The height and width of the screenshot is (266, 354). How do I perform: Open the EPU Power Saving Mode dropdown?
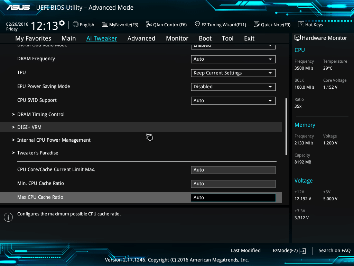click(x=233, y=87)
